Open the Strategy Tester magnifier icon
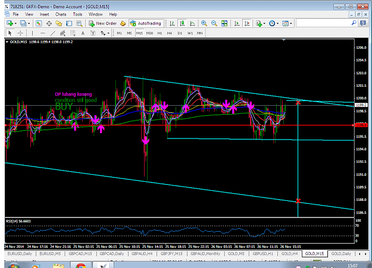The height and width of the screenshot is (268, 372). [x=79, y=23]
